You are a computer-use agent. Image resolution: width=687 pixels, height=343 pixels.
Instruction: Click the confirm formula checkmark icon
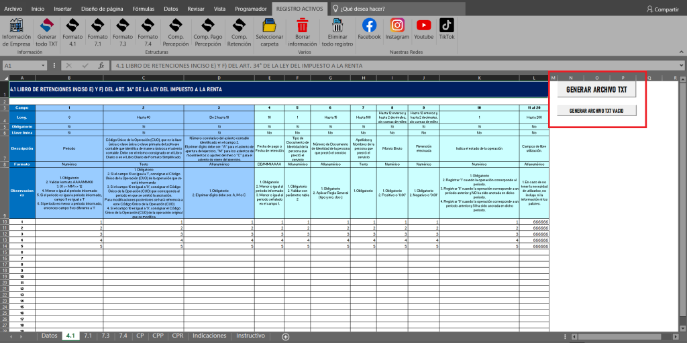pos(85,65)
